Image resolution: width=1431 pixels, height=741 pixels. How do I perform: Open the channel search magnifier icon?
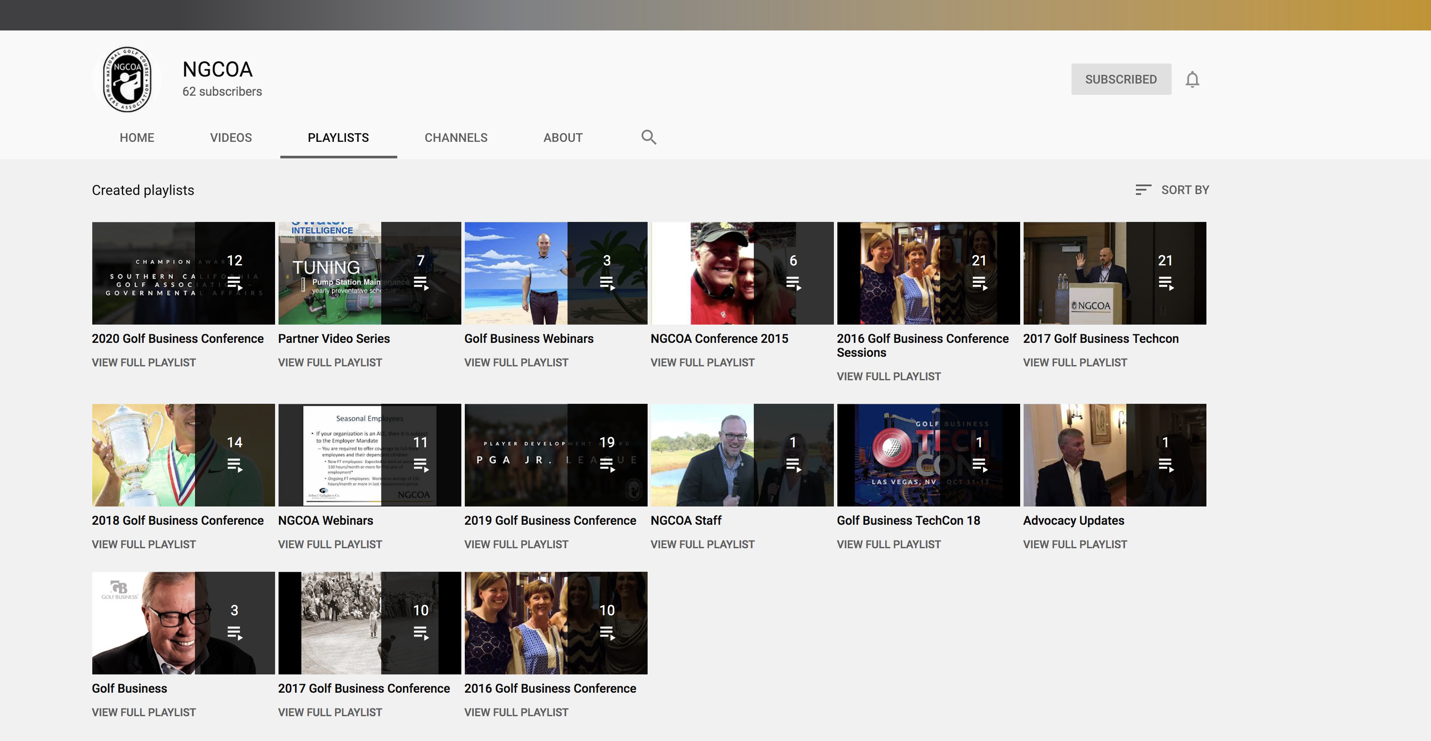coord(648,137)
